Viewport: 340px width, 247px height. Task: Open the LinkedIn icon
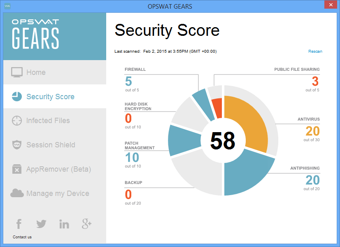point(64,224)
